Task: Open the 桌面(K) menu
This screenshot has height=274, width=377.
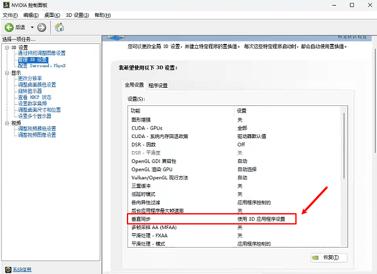Action: click(x=52, y=15)
